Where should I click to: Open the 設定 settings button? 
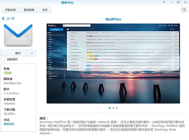pos(45,10)
